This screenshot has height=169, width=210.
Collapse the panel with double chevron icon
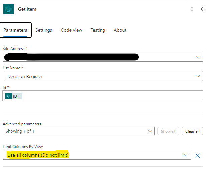tap(203, 9)
